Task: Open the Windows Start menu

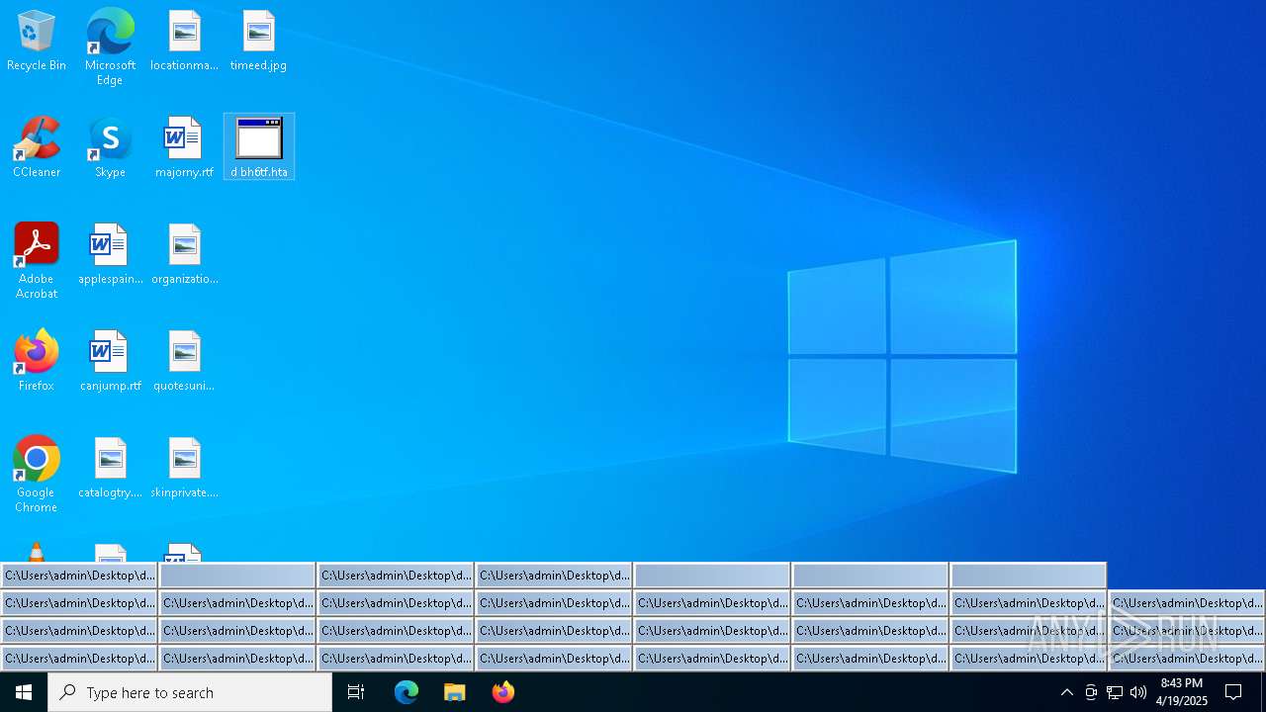Action: (x=24, y=692)
